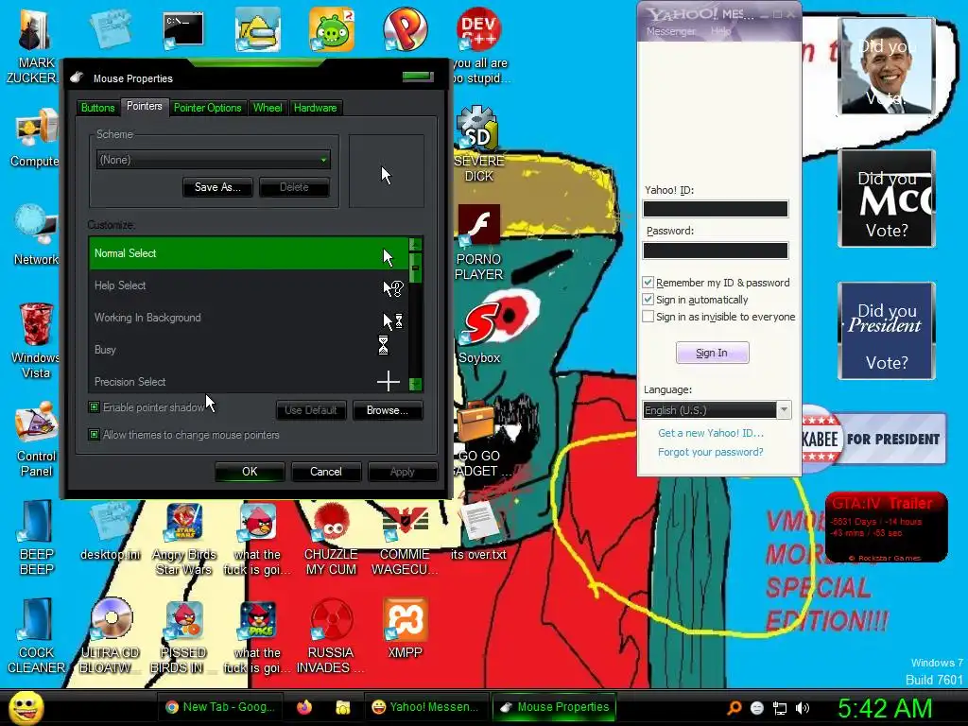968x726 pixels.
Task: Toggle Enable pointer shadow checkbox
Action: pyautogui.click(x=95, y=407)
